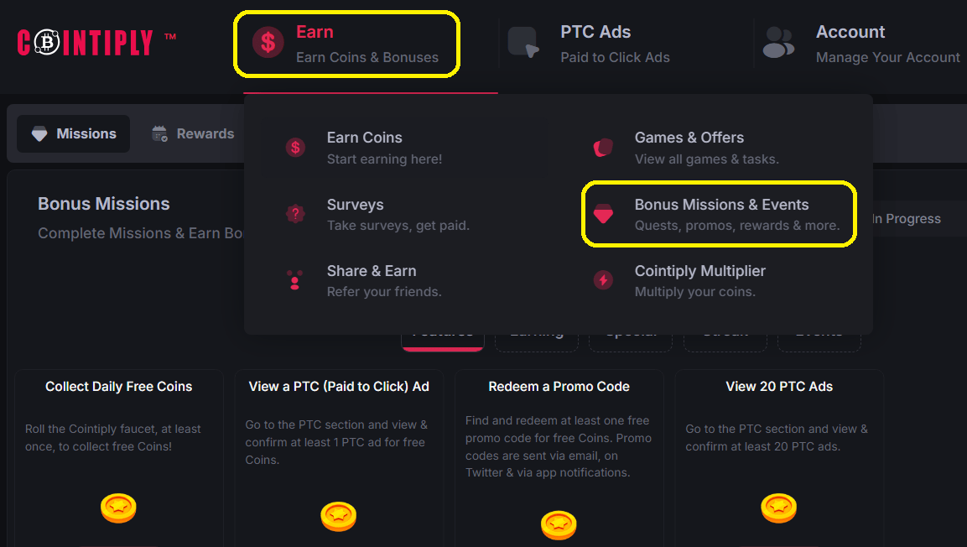The image size is (967, 547).
Task: Click the Bonus Missions gem icon
Action: [603, 214]
